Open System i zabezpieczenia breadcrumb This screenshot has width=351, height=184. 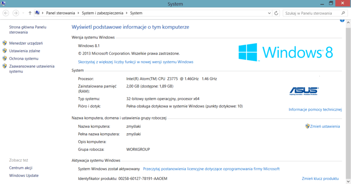tap(102, 13)
